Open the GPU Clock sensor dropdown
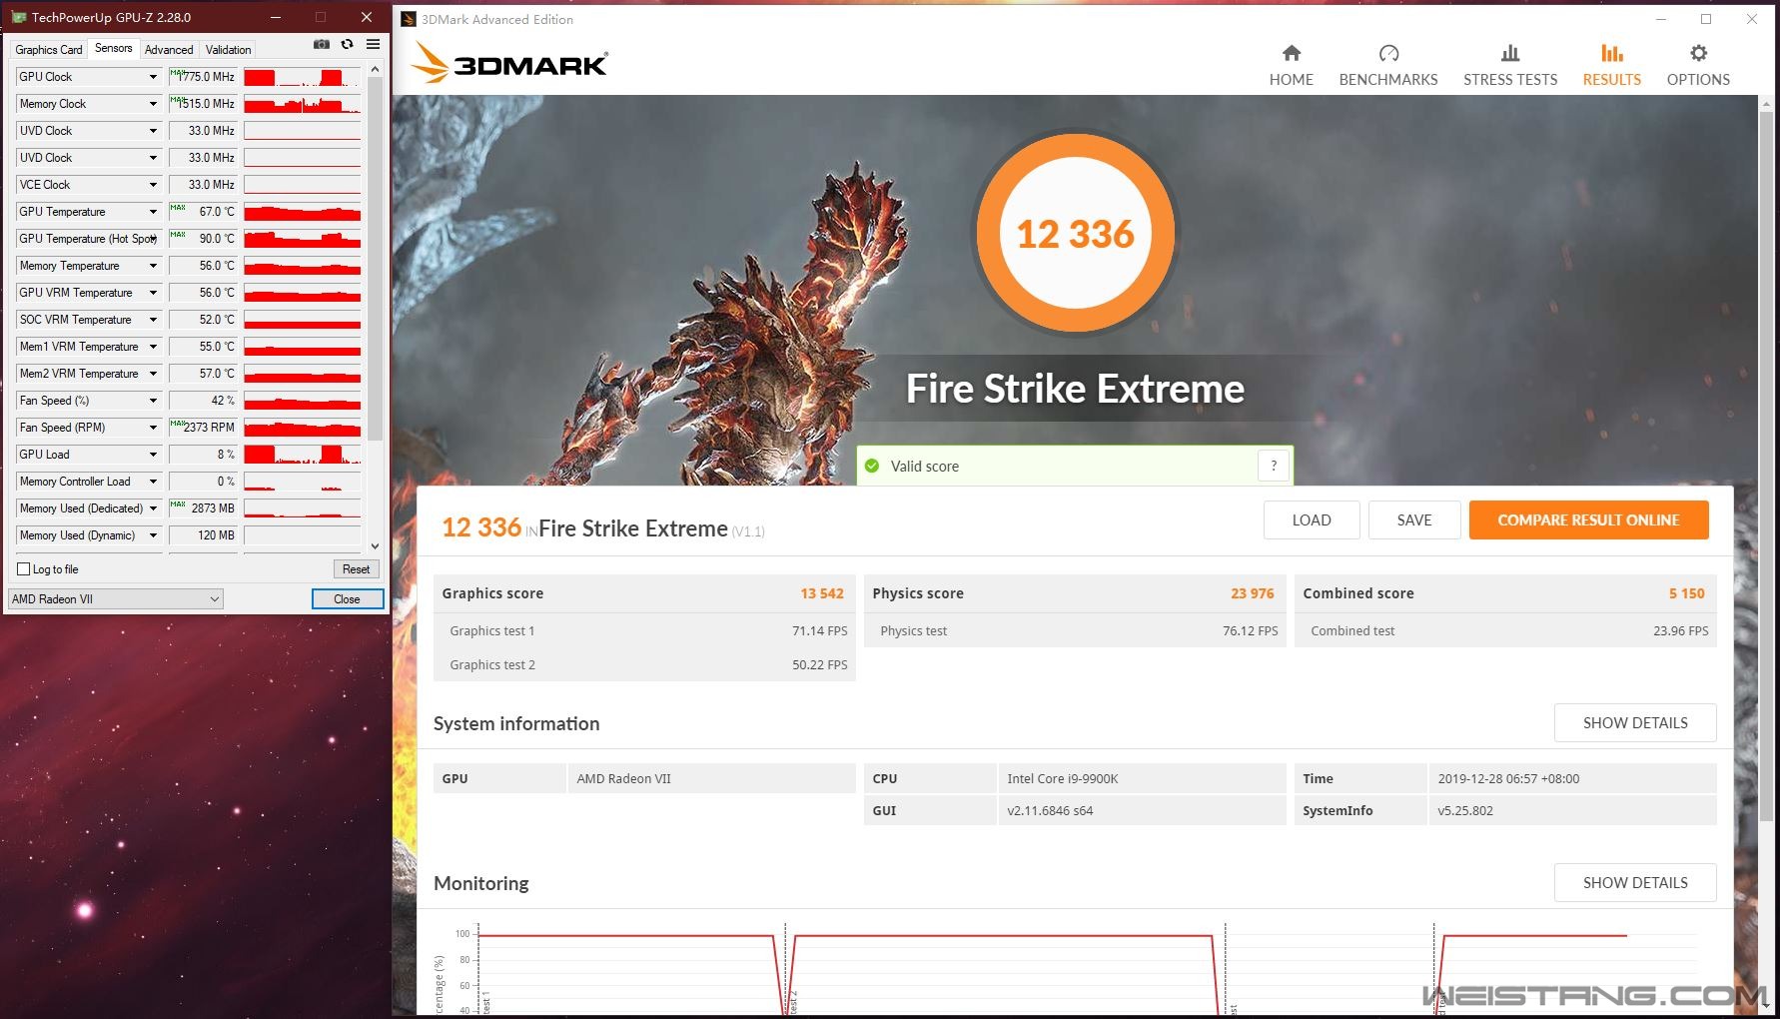1780x1019 pixels. [x=153, y=77]
